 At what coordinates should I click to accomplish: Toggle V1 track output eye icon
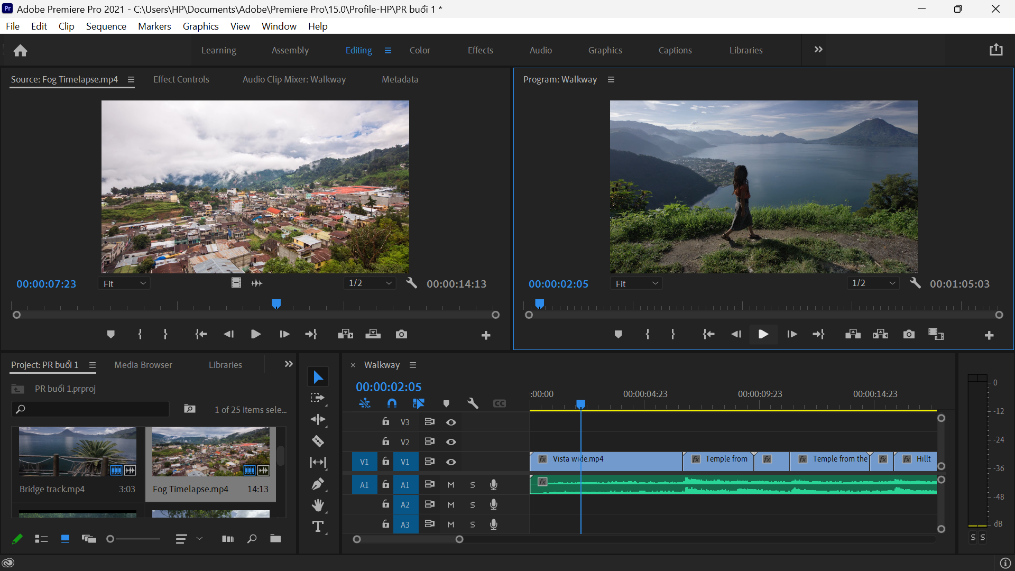(451, 462)
